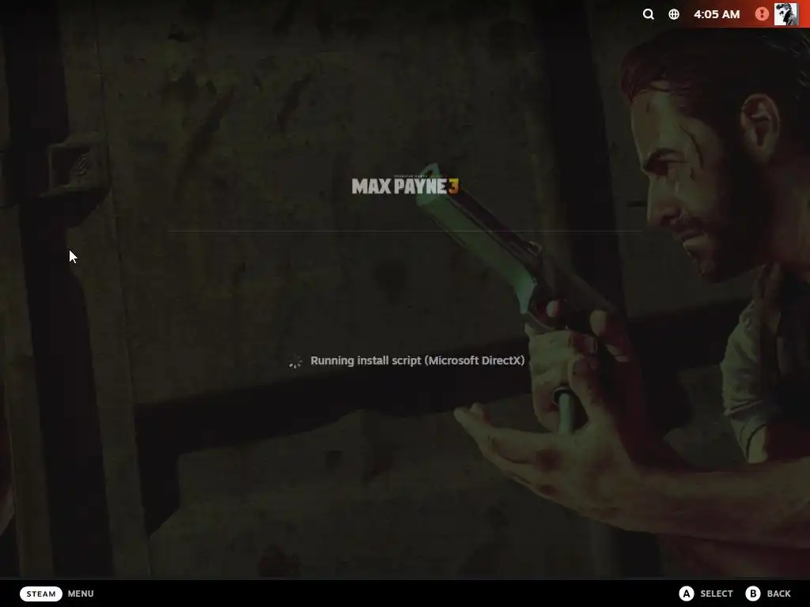Open the user profile avatar
The image size is (810, 607).
click(x=786, y=14)
